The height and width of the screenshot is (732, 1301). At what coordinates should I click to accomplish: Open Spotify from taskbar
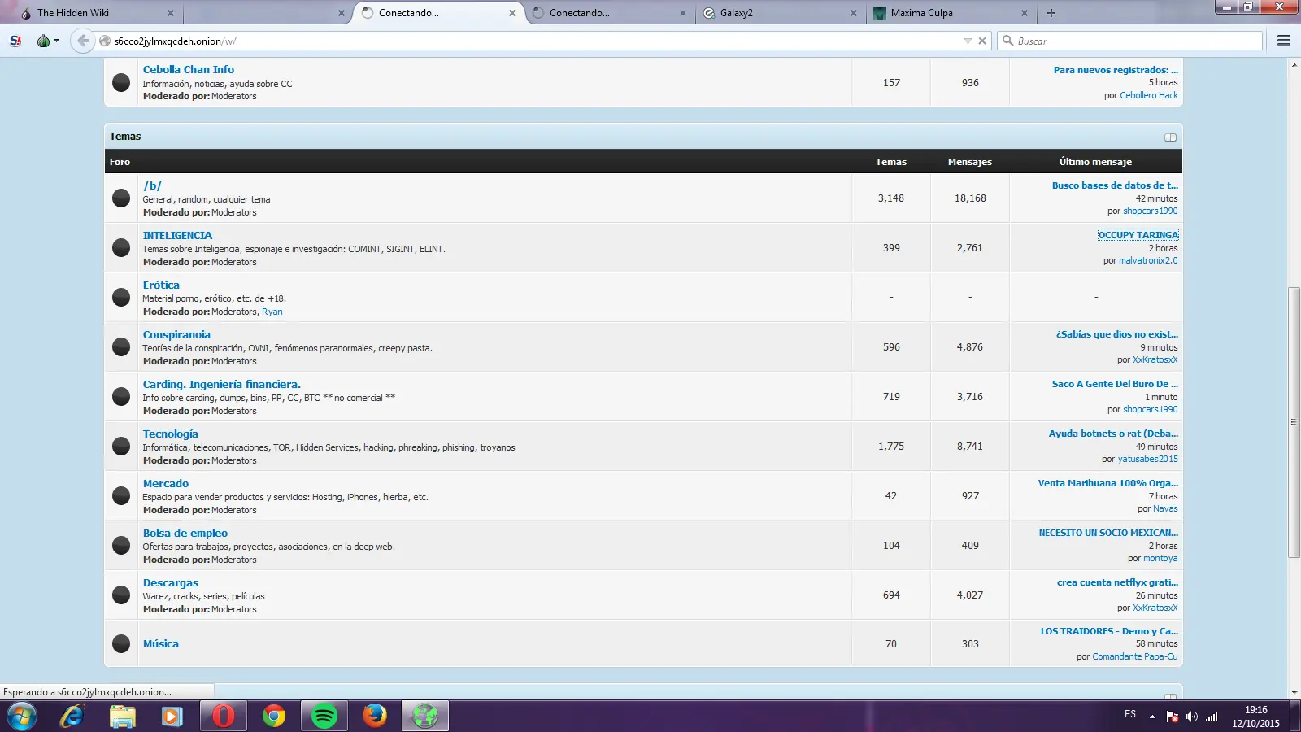click(x=324, y=717)
